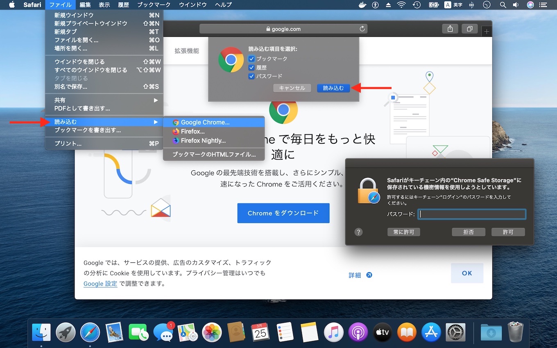Screen dimensions: 557x348
Task: Select Firefox... import option
Action: 214,131
